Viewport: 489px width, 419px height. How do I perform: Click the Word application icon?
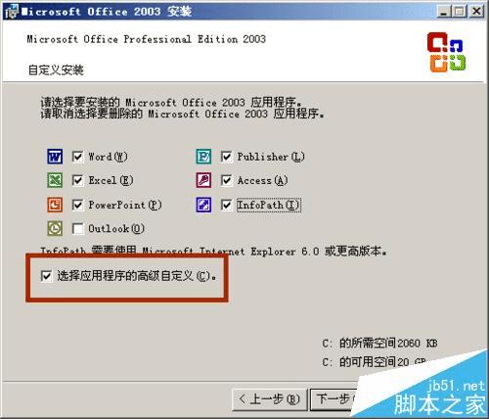55,157
